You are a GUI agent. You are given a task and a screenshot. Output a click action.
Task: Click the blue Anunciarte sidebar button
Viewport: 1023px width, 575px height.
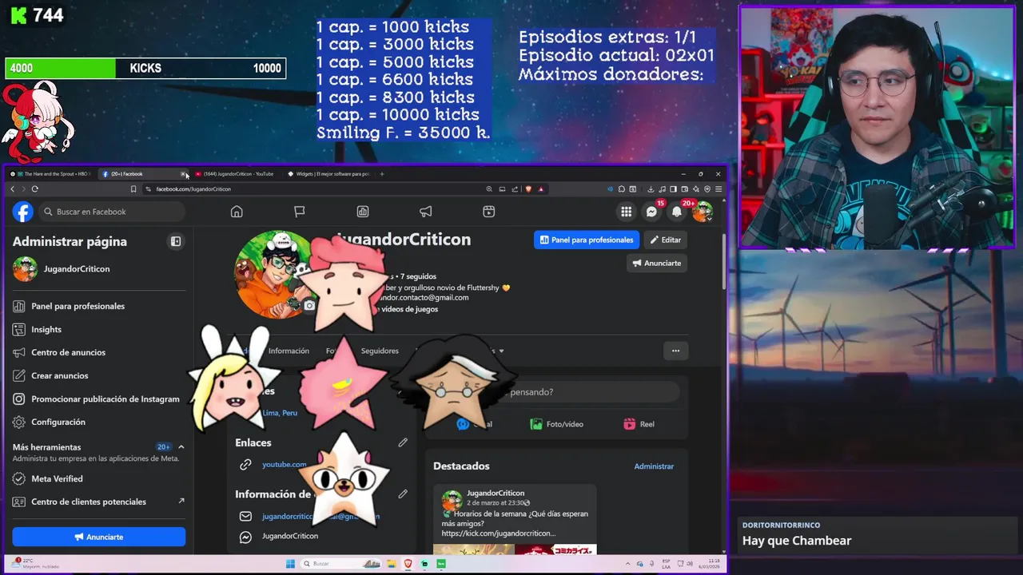[98, 537]
